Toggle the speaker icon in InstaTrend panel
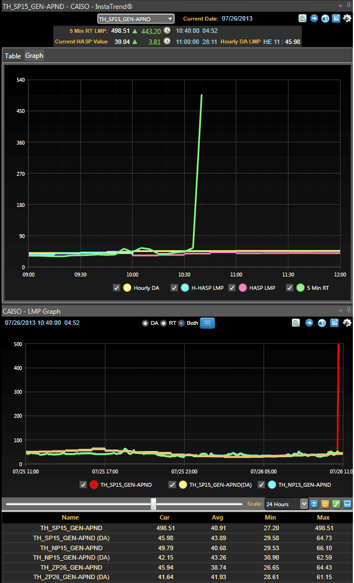This screenshot has width=354, height=583. click(x=325, y=18)
